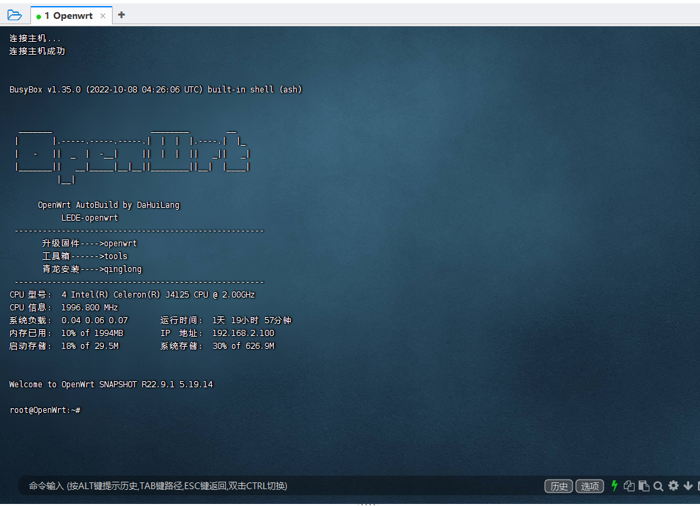Switch to the "1 Openwrt" tab
The width and height of the screenshot is (700, 506).
point(67,14)
